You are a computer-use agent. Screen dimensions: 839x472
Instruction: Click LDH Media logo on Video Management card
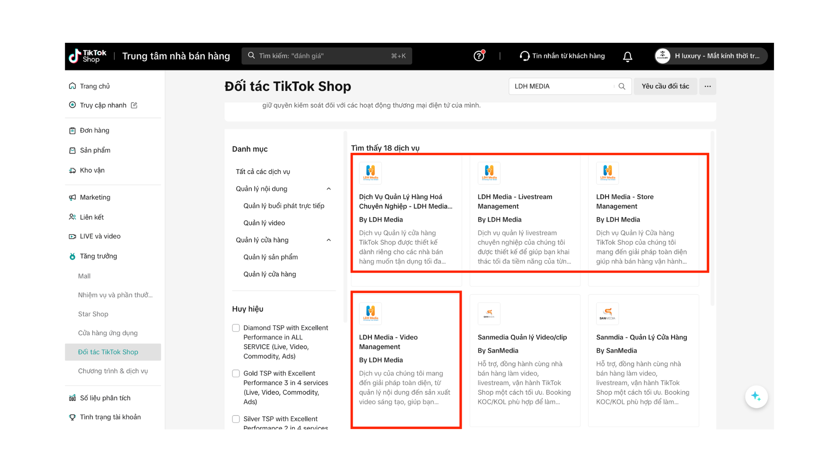click(370, 313)
